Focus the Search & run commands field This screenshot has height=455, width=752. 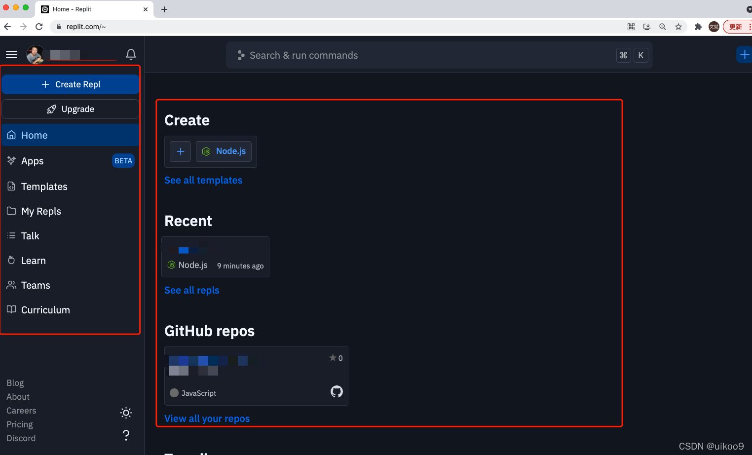point(439,55)
